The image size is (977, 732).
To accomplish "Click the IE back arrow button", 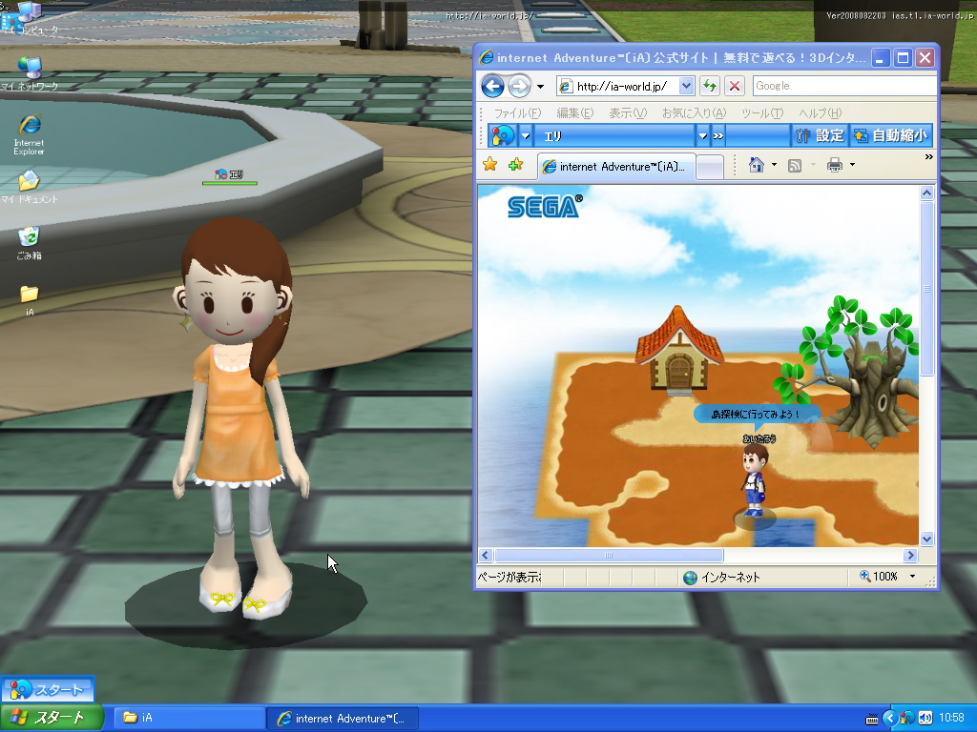I will pos(492,87).
